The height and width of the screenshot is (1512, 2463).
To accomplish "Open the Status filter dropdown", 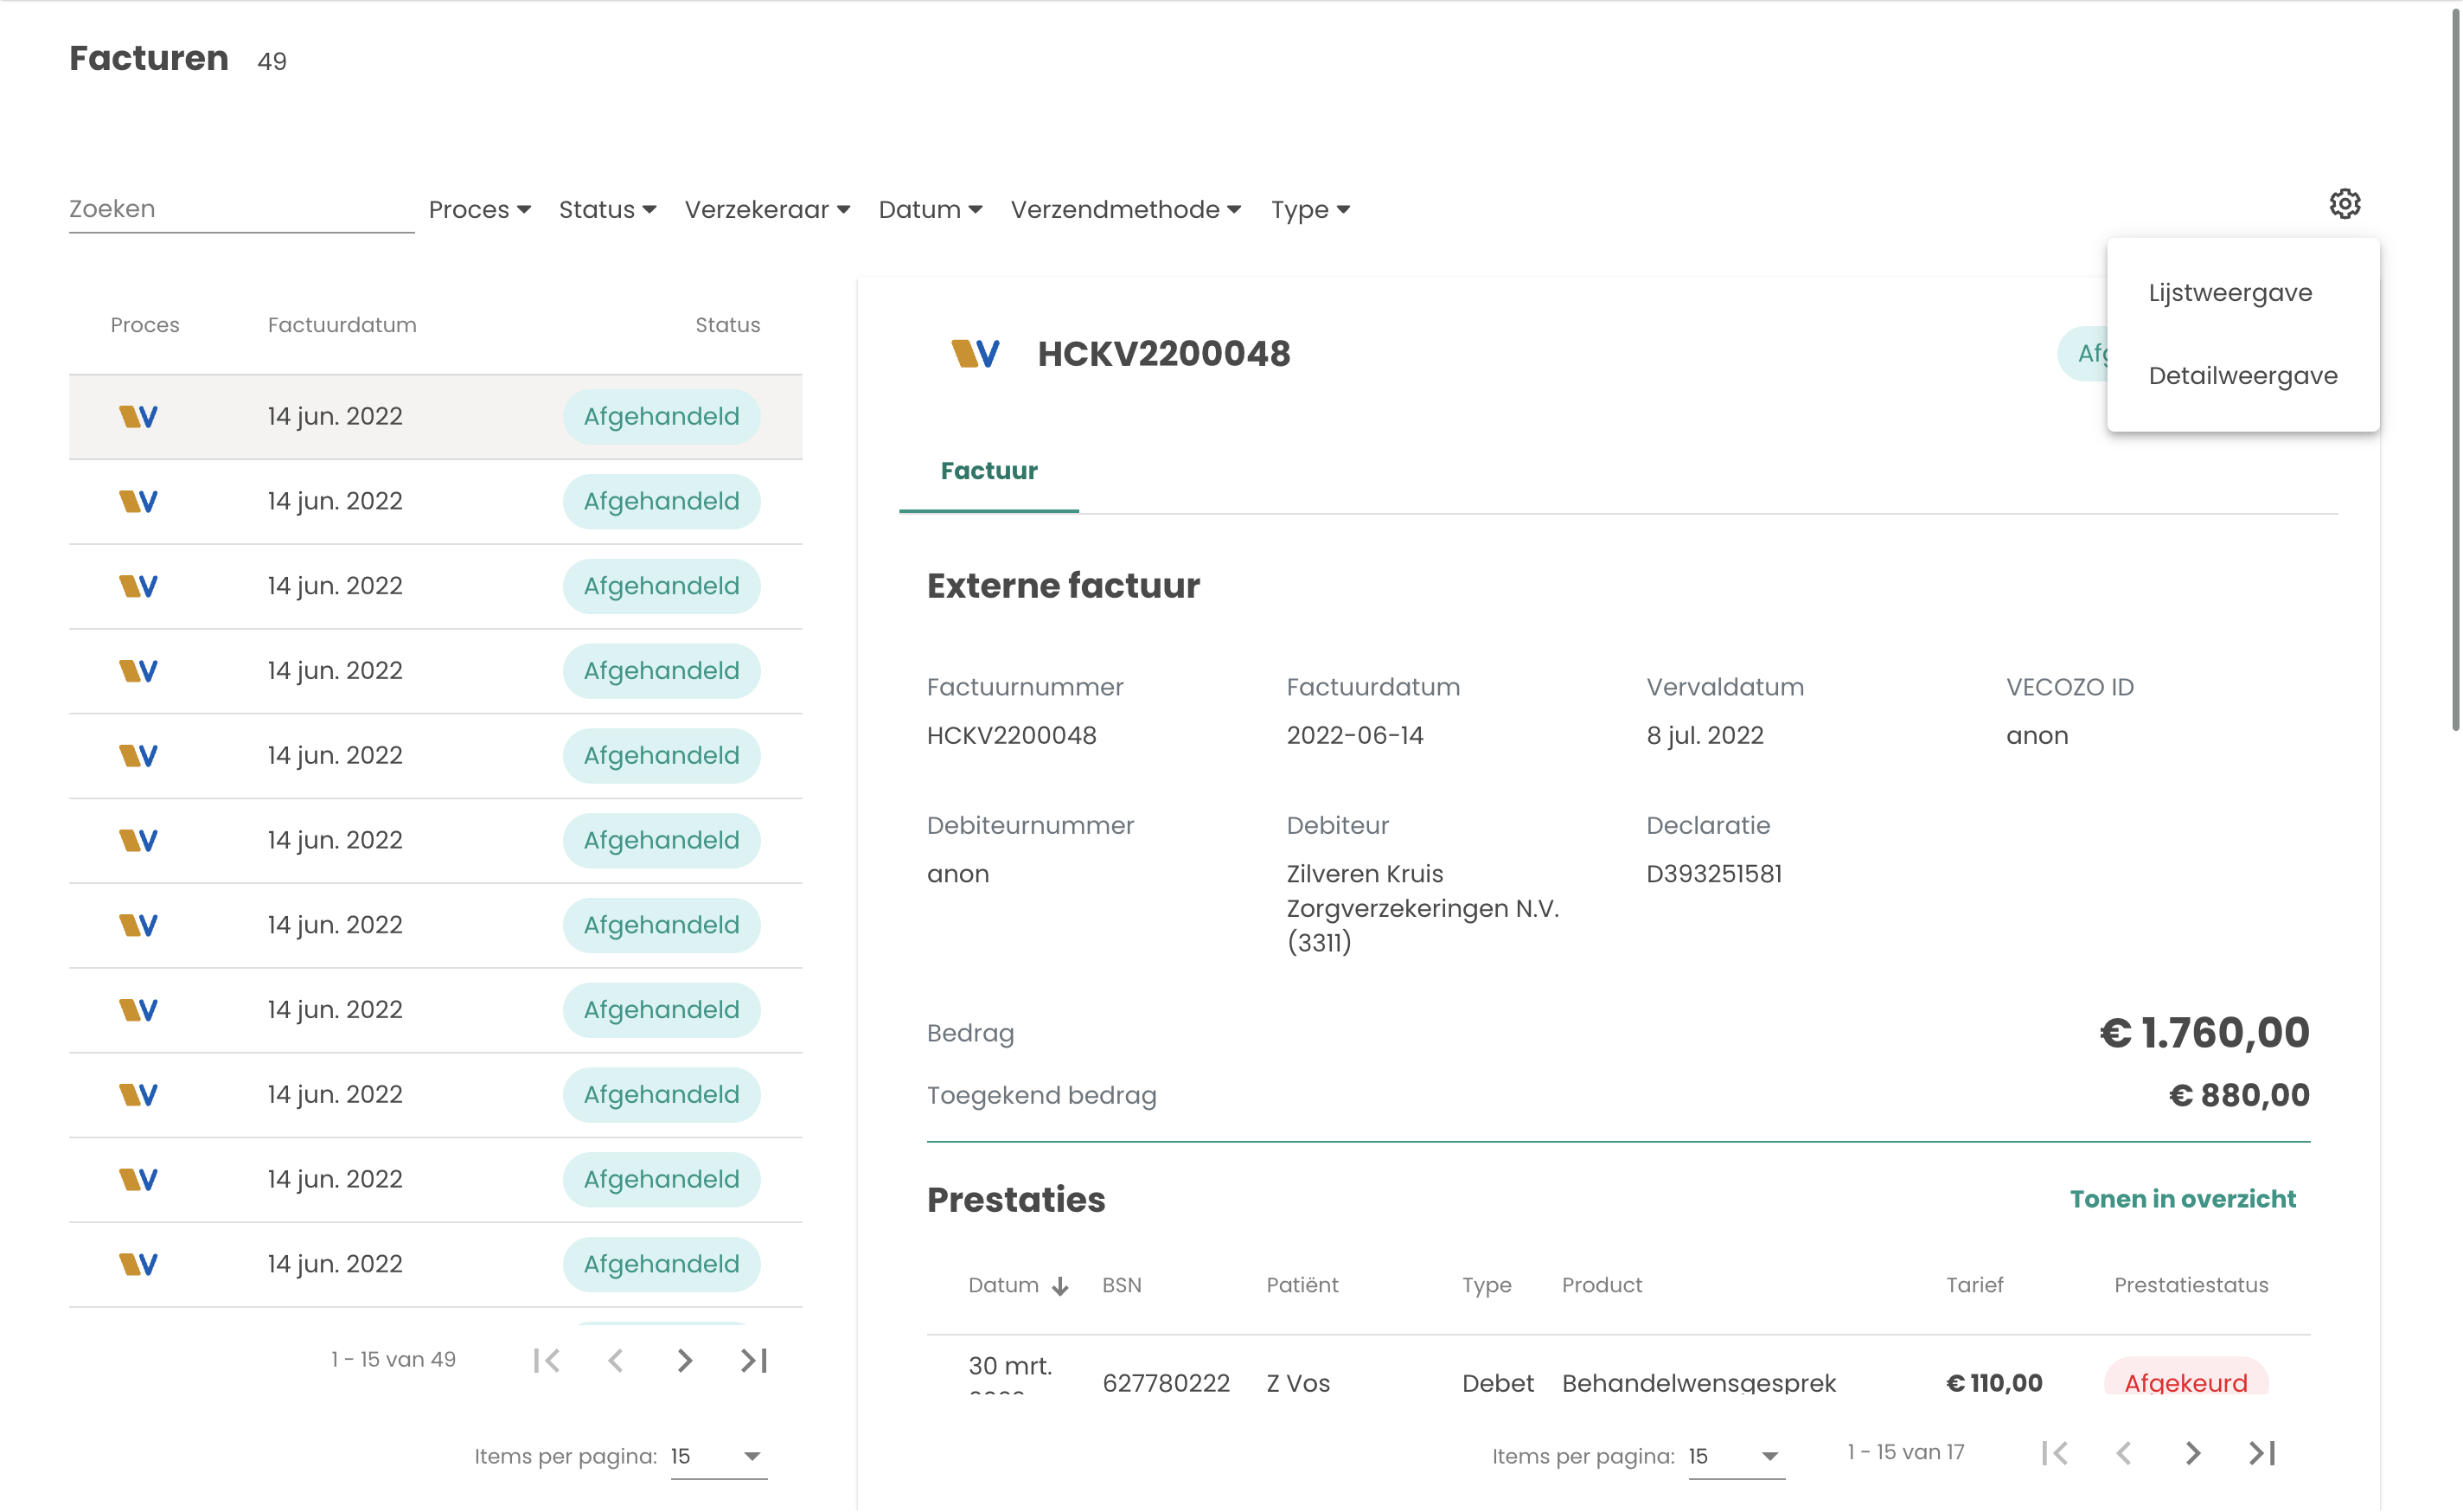I will coord(607,209).
